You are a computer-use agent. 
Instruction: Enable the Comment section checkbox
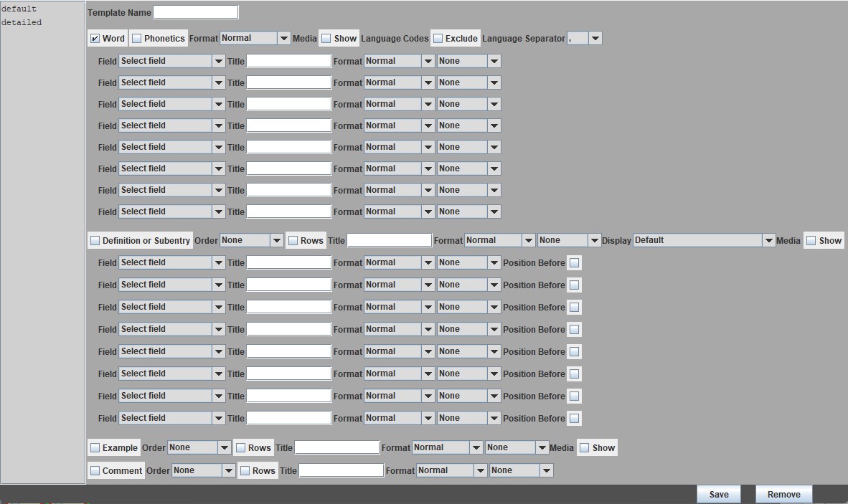pos(95,470)
